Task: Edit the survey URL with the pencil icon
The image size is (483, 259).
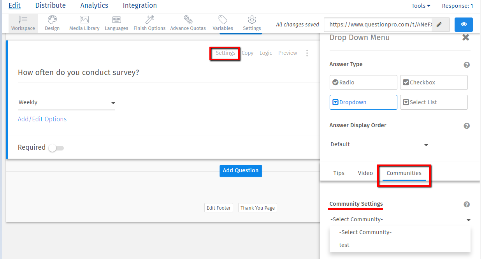Action: coord(440,24)
